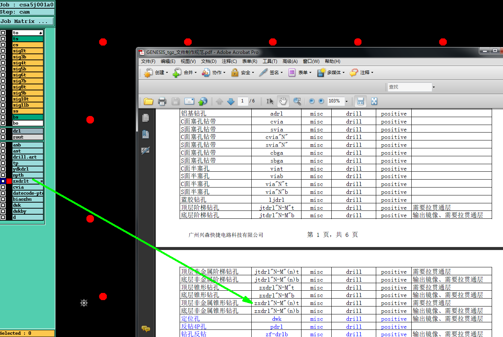The image size is (503, 337).
Task: Open the 文档(D) menu
Action: pos(209,61)
